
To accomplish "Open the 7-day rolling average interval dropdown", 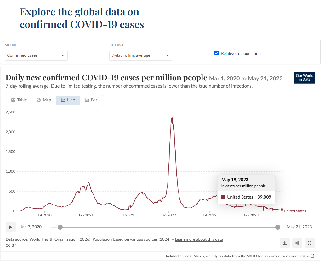I will [x=140, y=55].
